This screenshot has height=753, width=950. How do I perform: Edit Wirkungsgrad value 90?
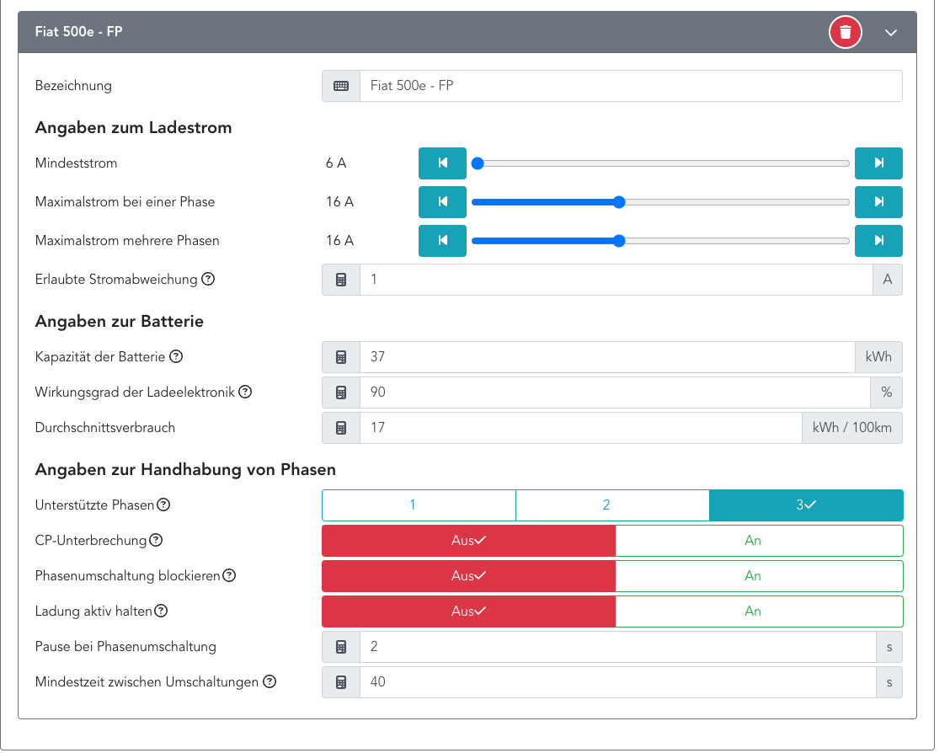[x=615, y=393]
